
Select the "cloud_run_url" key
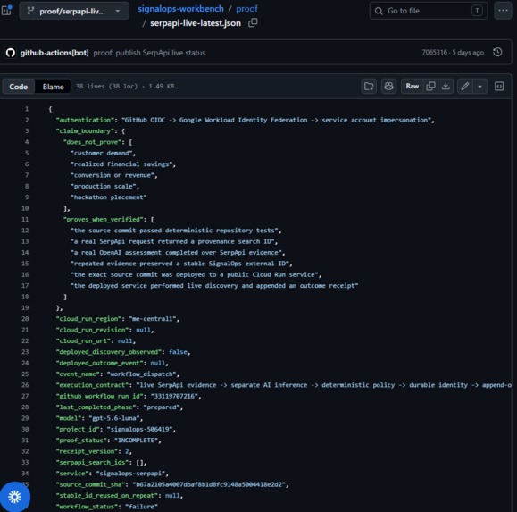click(x=83, y=341)
